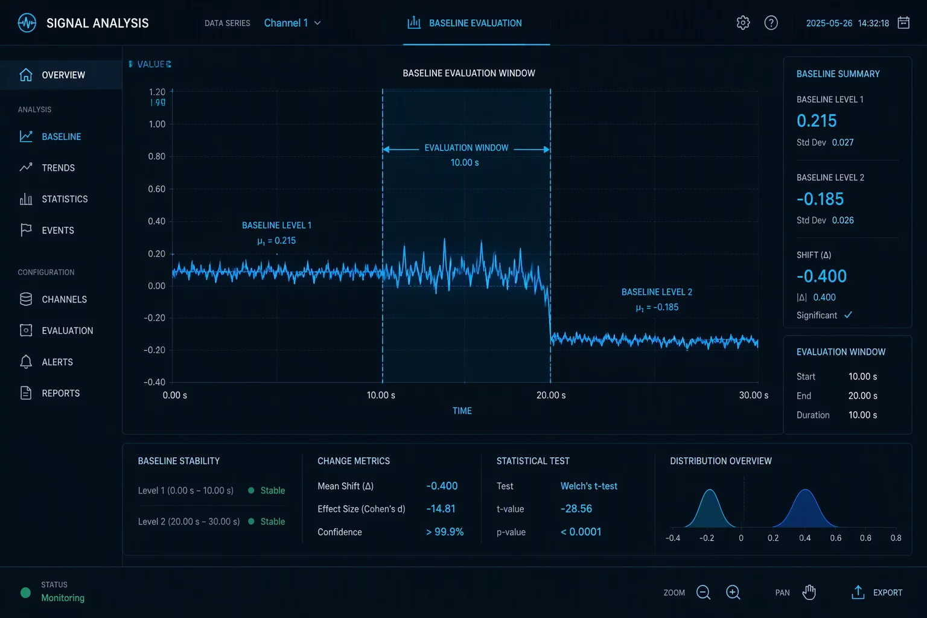This screenshot has height=618, width=927.
Task: Click the Baseline Level 1 value 0.215
Action: 817,121
